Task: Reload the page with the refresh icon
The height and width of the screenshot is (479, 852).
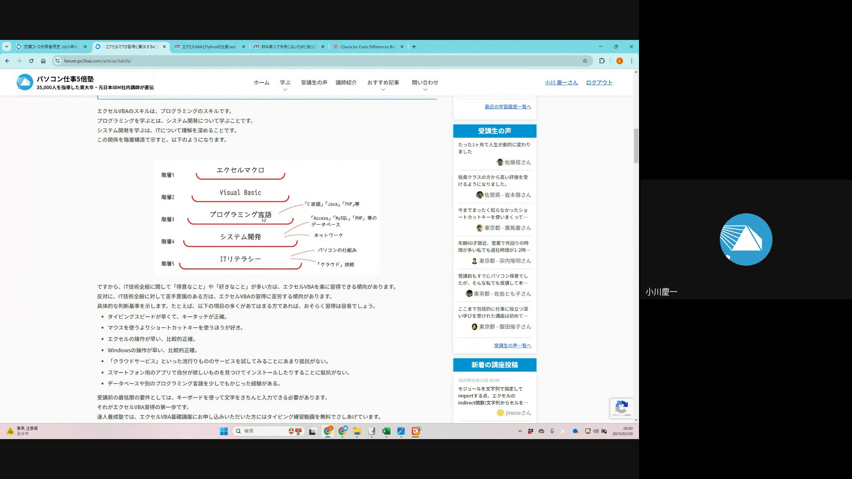Action: click(31, 61)
